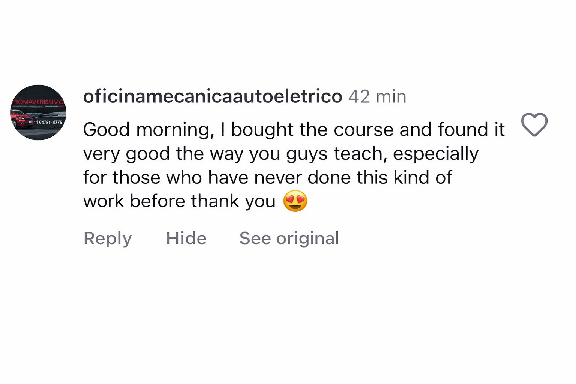Open the oficinamecanicaautoeletrico profile picture
Image resolution: width=576 pixels, height=384 pixels.
[x=38, y=112]
